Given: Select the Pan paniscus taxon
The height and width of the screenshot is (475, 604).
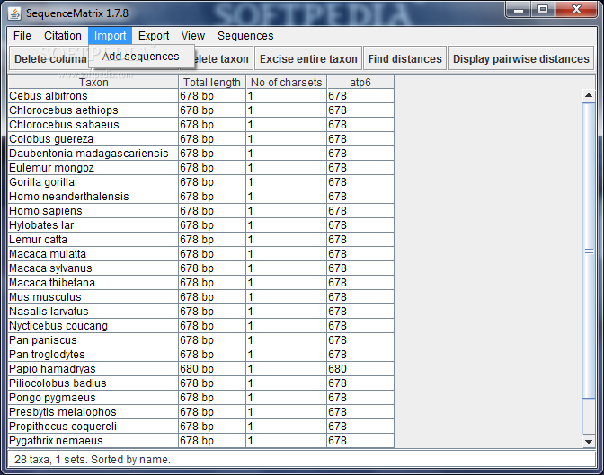Looking at the screenshot, I should pyautogui.click(x=93, y=340).
